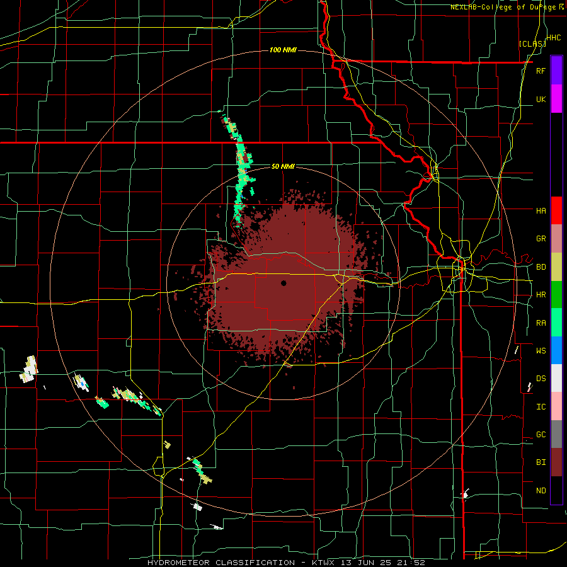The height and width of the screenshot is (567, 567).
Task: Click the '100 NMI' range ring label
Action: (x=283, y=50)
